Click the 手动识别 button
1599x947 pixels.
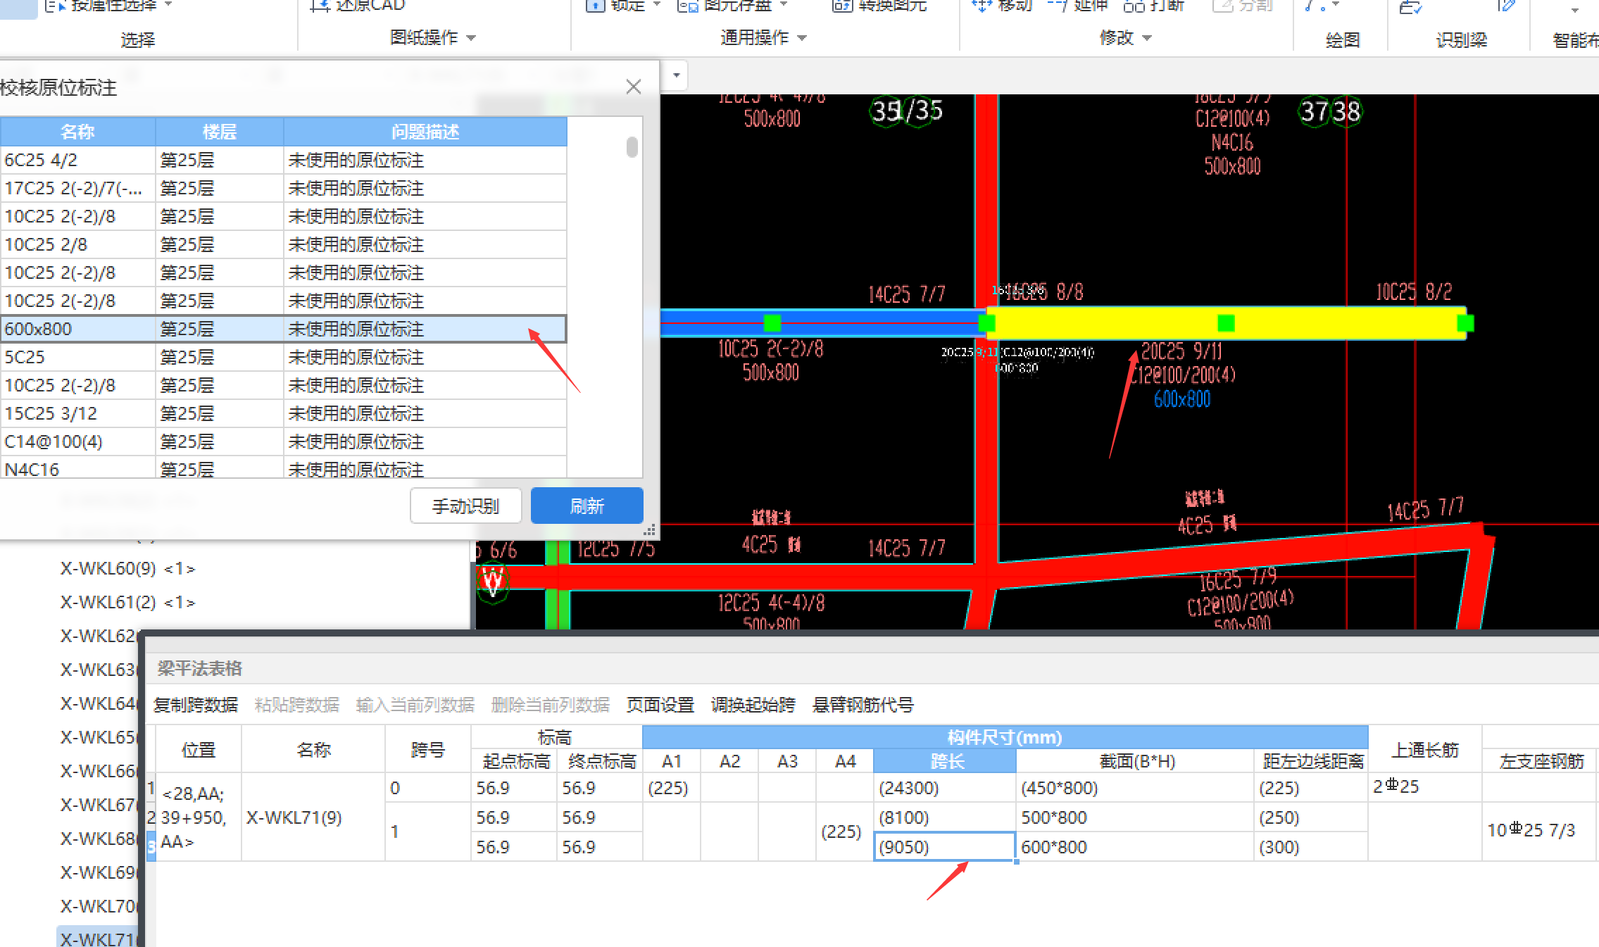tap(465, 506)
